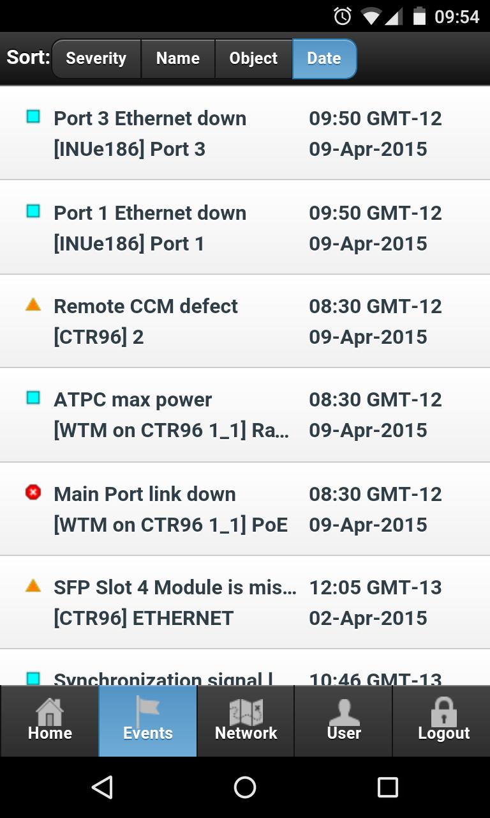Open the Remote CCM defect entry
The image size is (490, 818).
(x=172, y=321)
